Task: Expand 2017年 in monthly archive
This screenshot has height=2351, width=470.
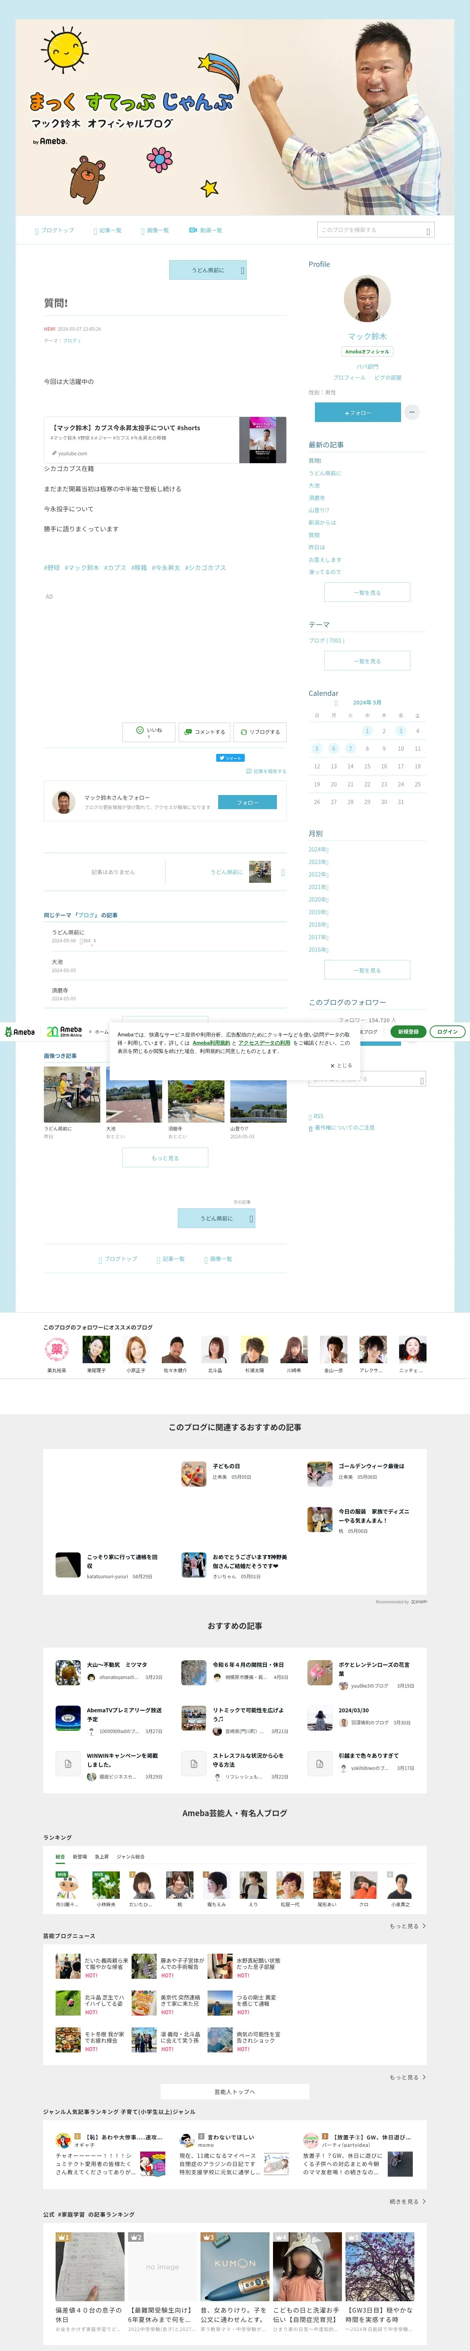Action: pos(318,937)
